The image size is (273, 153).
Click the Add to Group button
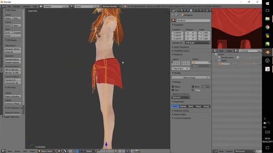coord(189,77)
